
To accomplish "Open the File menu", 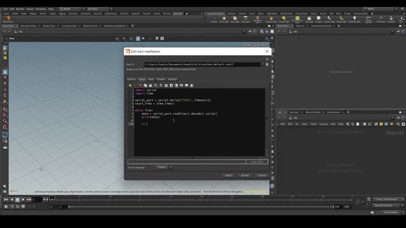I will point(5,9).
